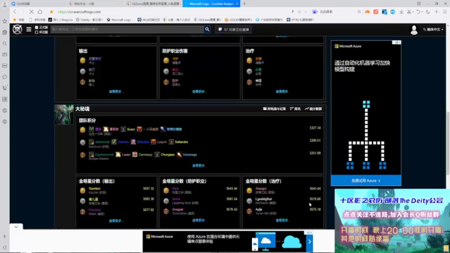
Task: Click the scissors screenshot tool icon
Action: click(409, 12)
